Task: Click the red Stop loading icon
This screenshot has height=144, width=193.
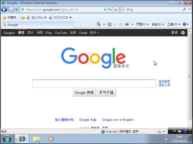Action: pyautogui.click(x=116, y=10)
